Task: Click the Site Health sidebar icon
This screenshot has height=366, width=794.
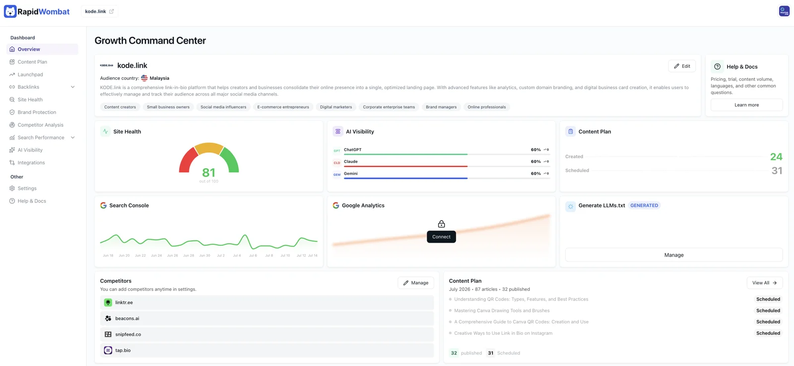Action: click(x=12, y=100)
